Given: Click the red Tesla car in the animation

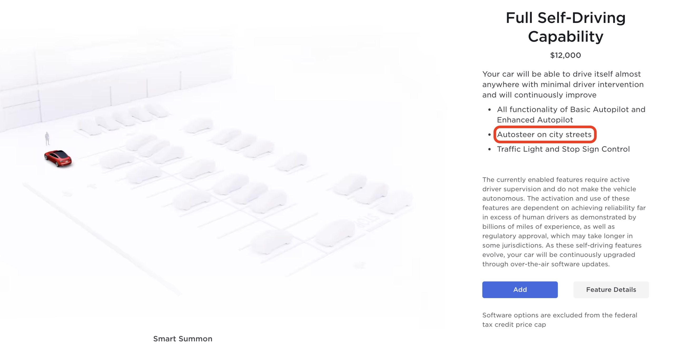Looking at the screenshot, I should [58, 157].
